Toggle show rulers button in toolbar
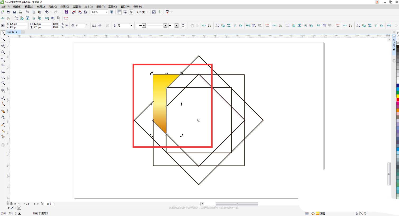Image resolution: width=399 pixels, height=216 pixels. [x=119, y=12]
